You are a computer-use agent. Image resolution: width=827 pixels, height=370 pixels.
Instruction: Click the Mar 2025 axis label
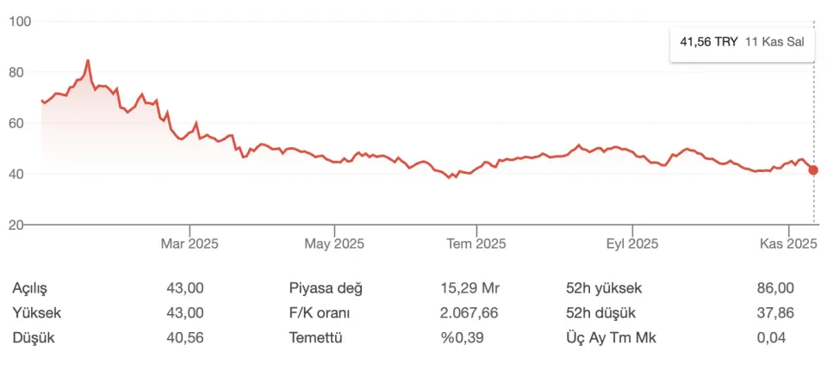pyautogui.click(x=190, y=244)
